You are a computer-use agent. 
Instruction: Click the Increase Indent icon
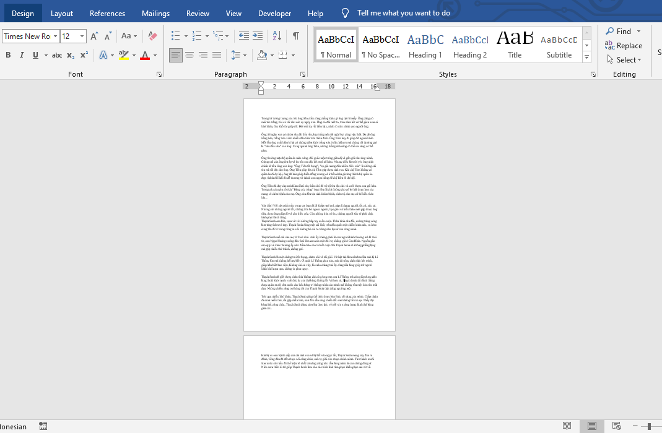point(257,36)
